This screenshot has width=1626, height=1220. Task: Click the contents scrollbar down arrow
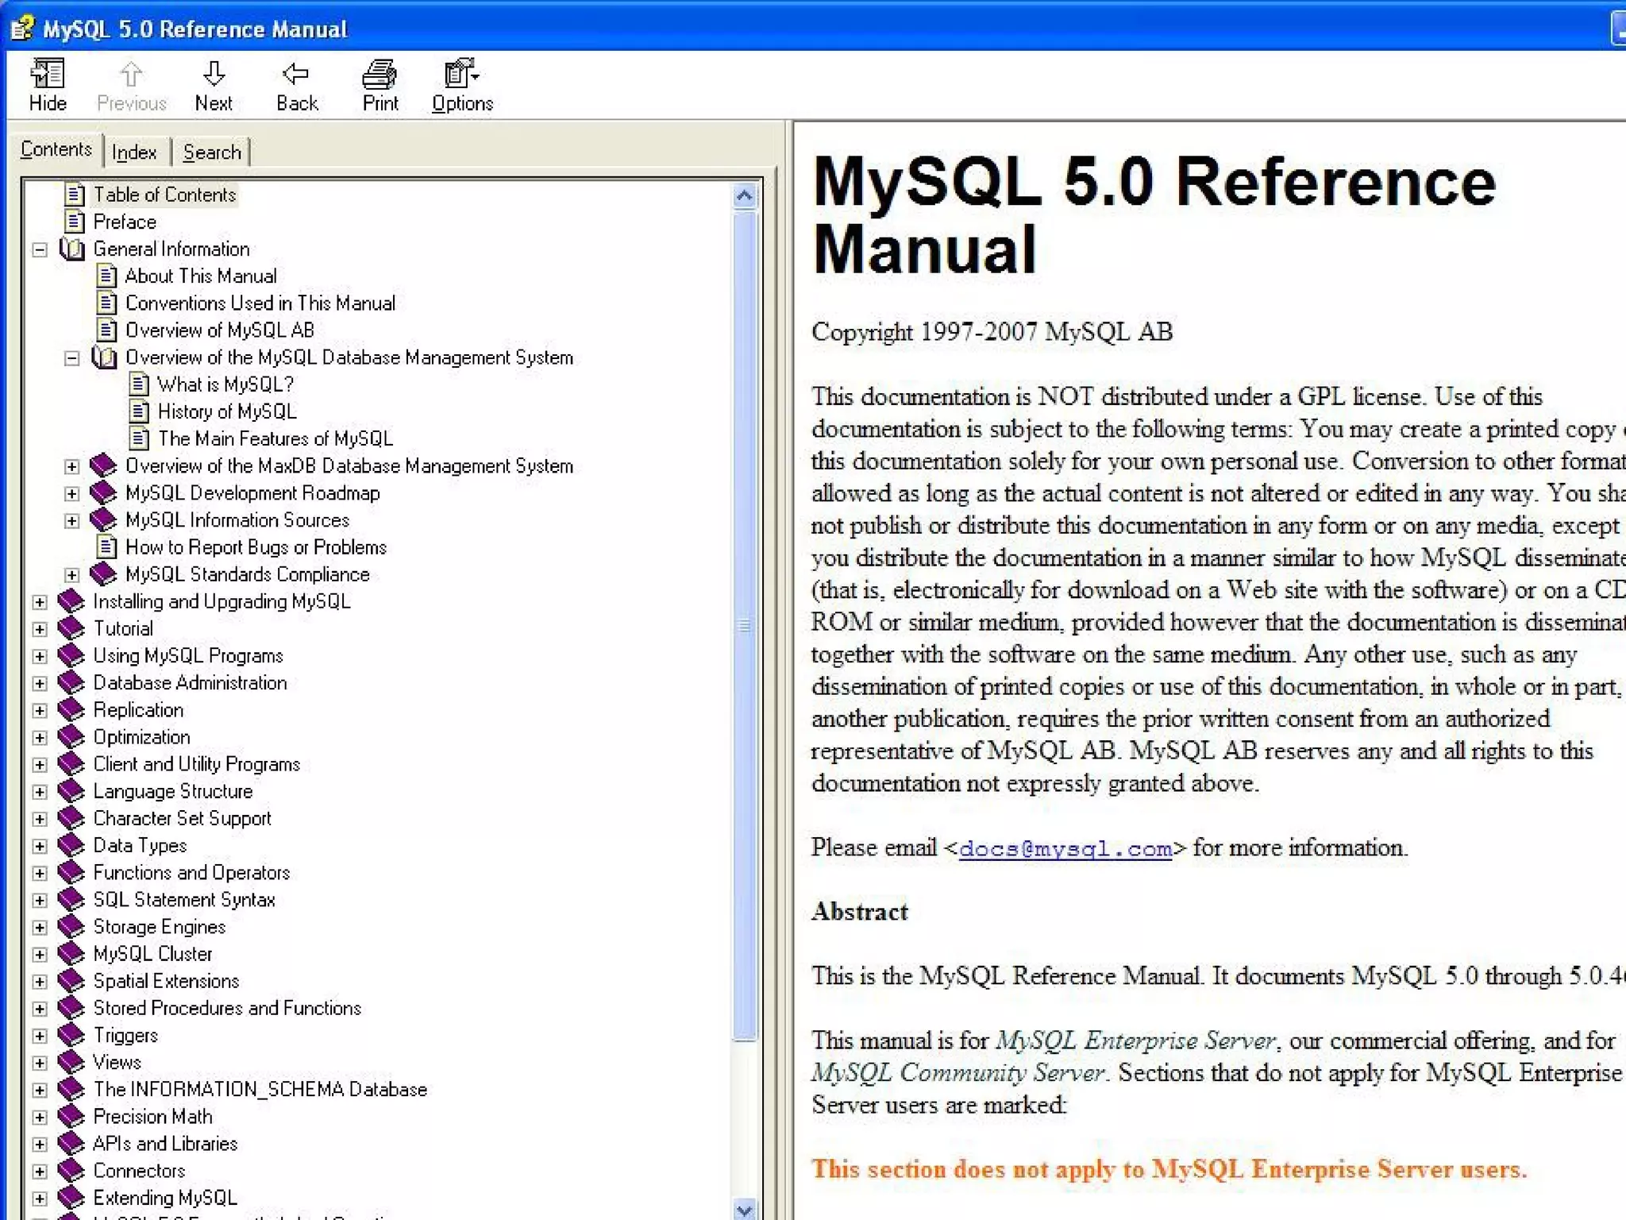pyautogui.click(x=744, y=1210)
